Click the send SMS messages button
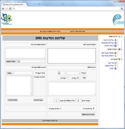 [x=88, y=114]
